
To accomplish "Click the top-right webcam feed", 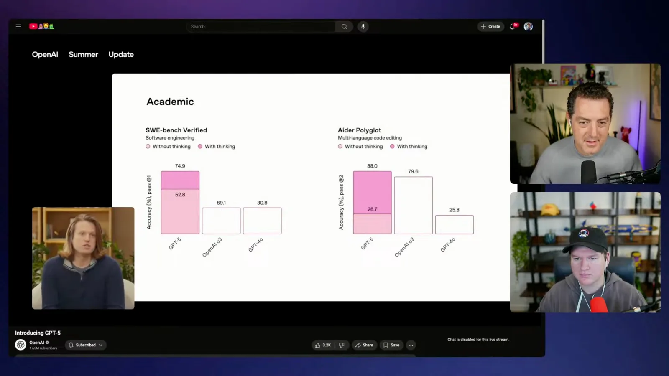I will pyautogui.click(x=585, y=124).
